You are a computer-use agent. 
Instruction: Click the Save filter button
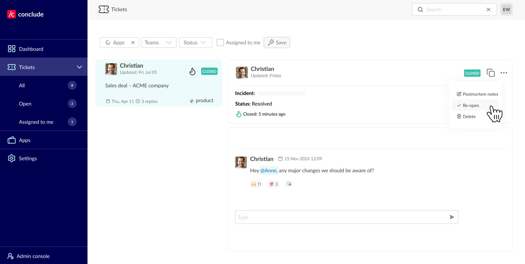point(277,43)
